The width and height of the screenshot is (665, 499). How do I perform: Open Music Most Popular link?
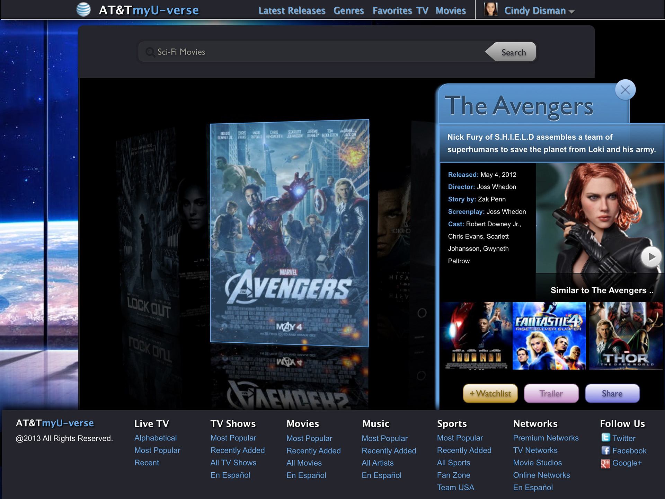pyautogui.click(x=384, y=438)
